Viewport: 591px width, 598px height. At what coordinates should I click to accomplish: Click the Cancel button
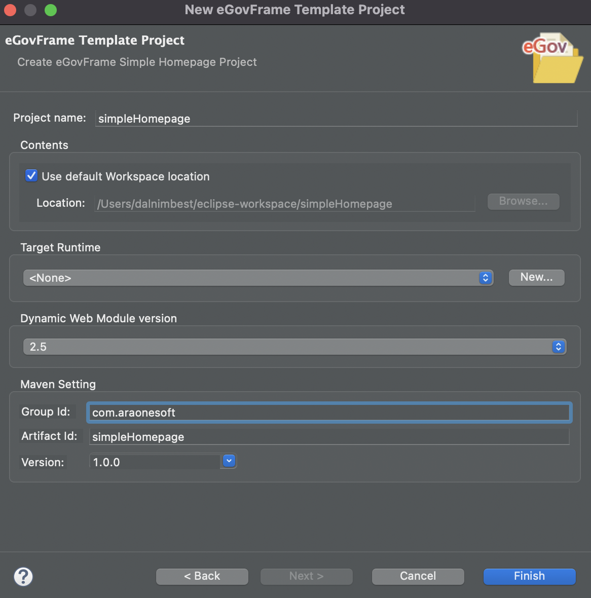point(418,576)
